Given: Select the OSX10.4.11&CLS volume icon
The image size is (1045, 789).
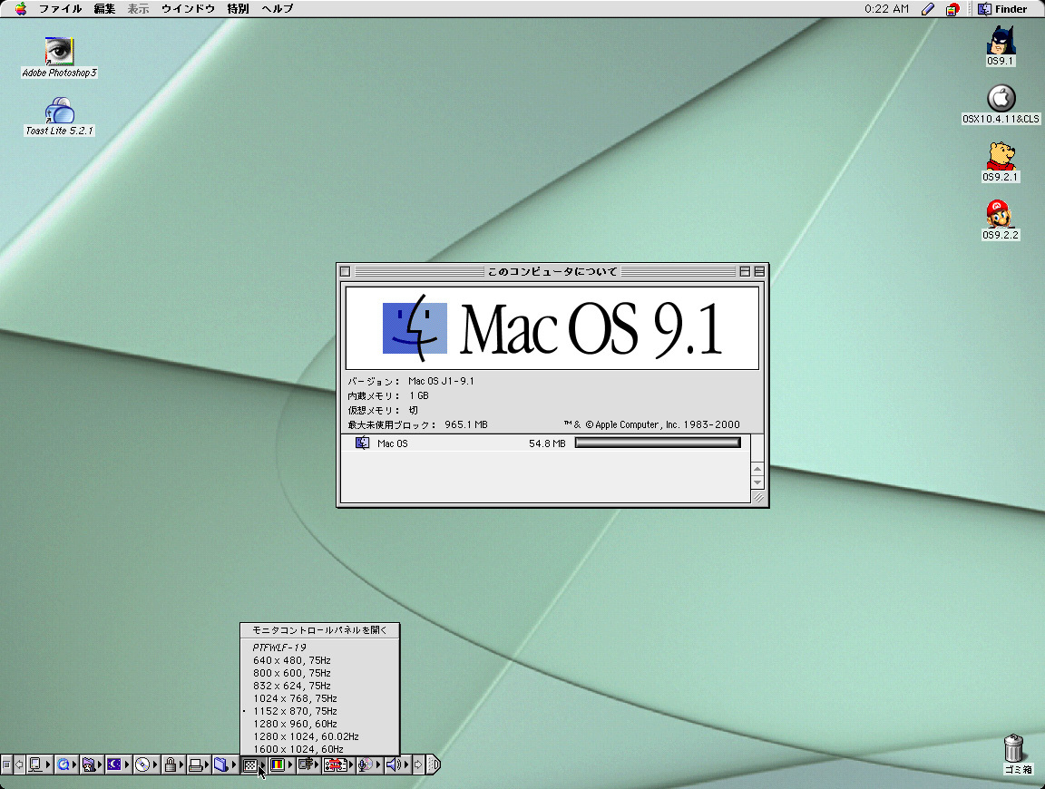Looking at the screenshot, I should [1001, 98].
